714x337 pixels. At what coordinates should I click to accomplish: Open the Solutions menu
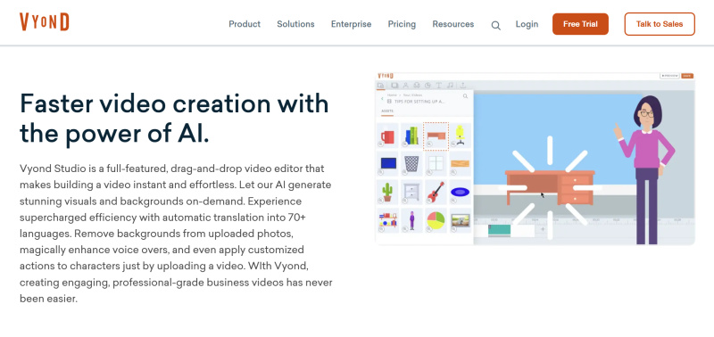pos(295,24)
